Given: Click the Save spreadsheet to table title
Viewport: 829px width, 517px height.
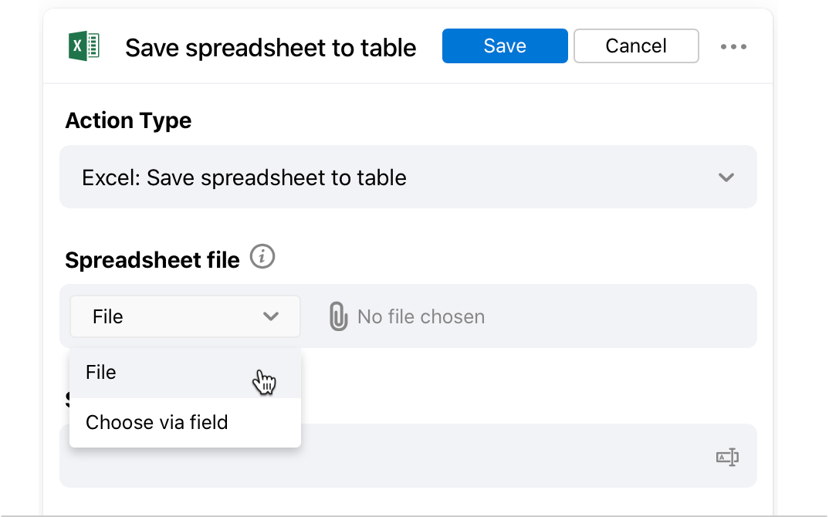Looking at the screenshot, I should 271,48.
